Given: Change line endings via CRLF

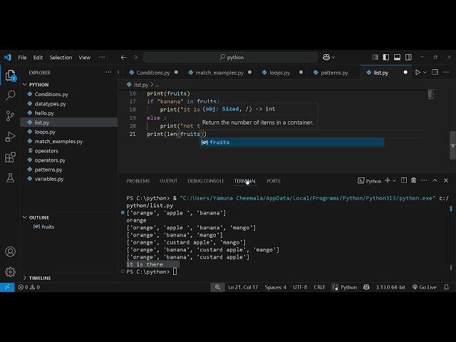Looking at the screenshot, I should click(319, 287).
